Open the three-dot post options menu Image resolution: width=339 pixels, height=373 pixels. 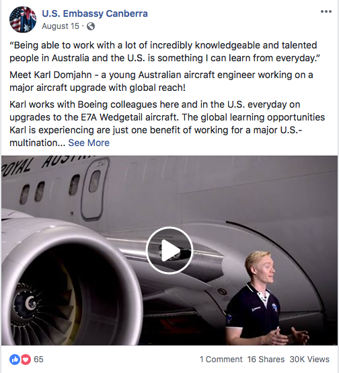326,11
